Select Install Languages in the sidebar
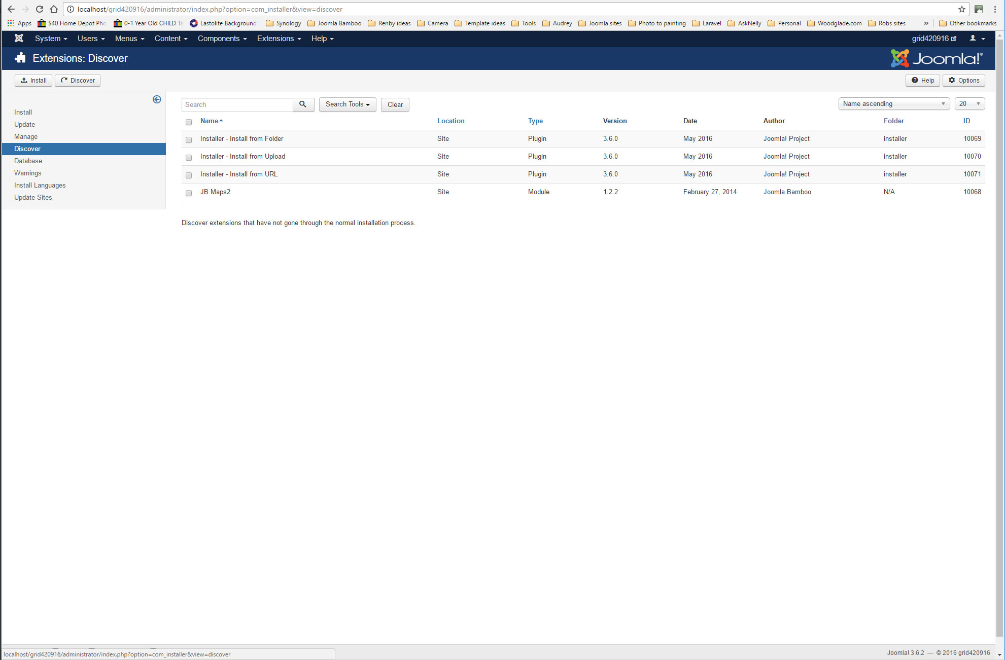The height and width of the screenshot is (660, 1005). [x=40, y=185]
